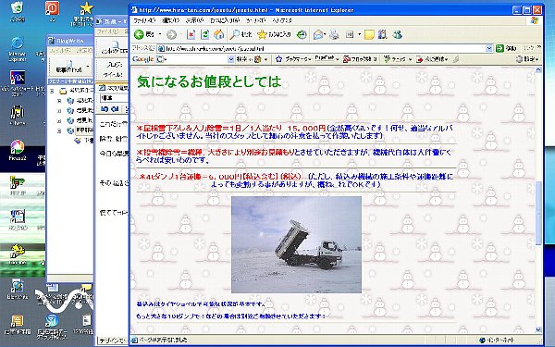The width and height of the screenshot is (555, 347).
Task: Click the yellow note icon in IE toolbar
Action: tap(369, 34)
